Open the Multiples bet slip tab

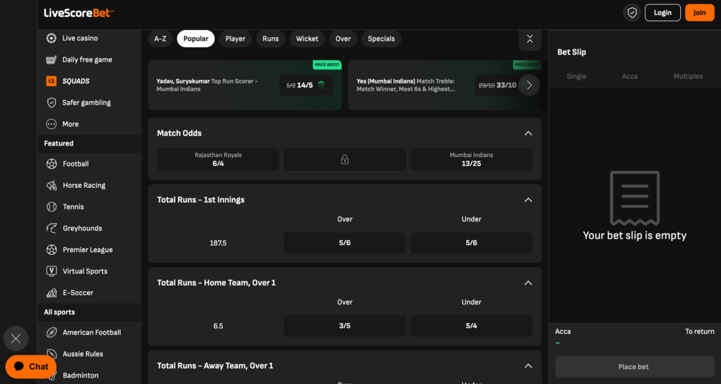[x=688, y=76]
